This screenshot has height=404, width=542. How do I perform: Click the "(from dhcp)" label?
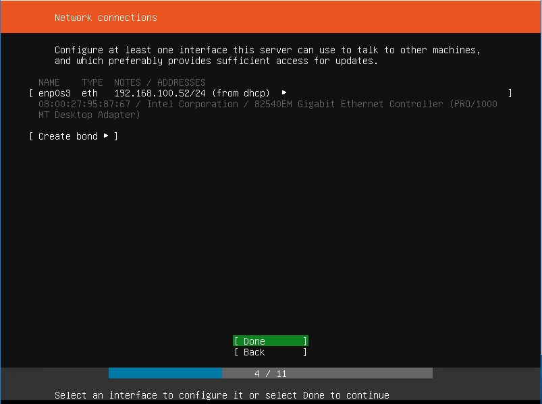(x=240, y=93)
